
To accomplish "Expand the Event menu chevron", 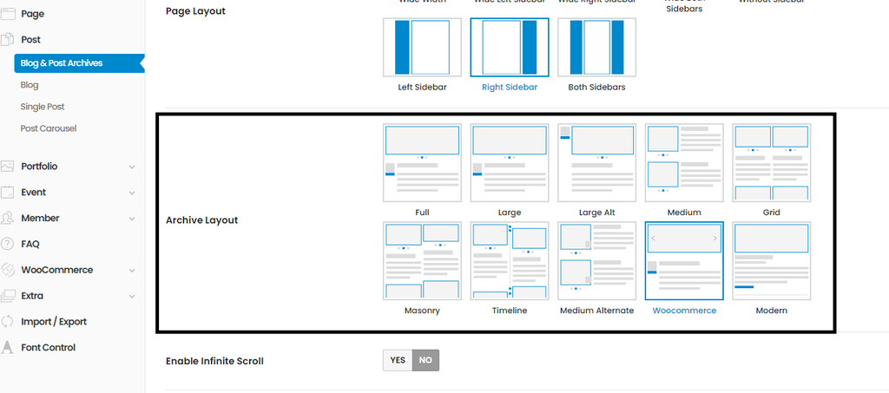I will [132, 193].
